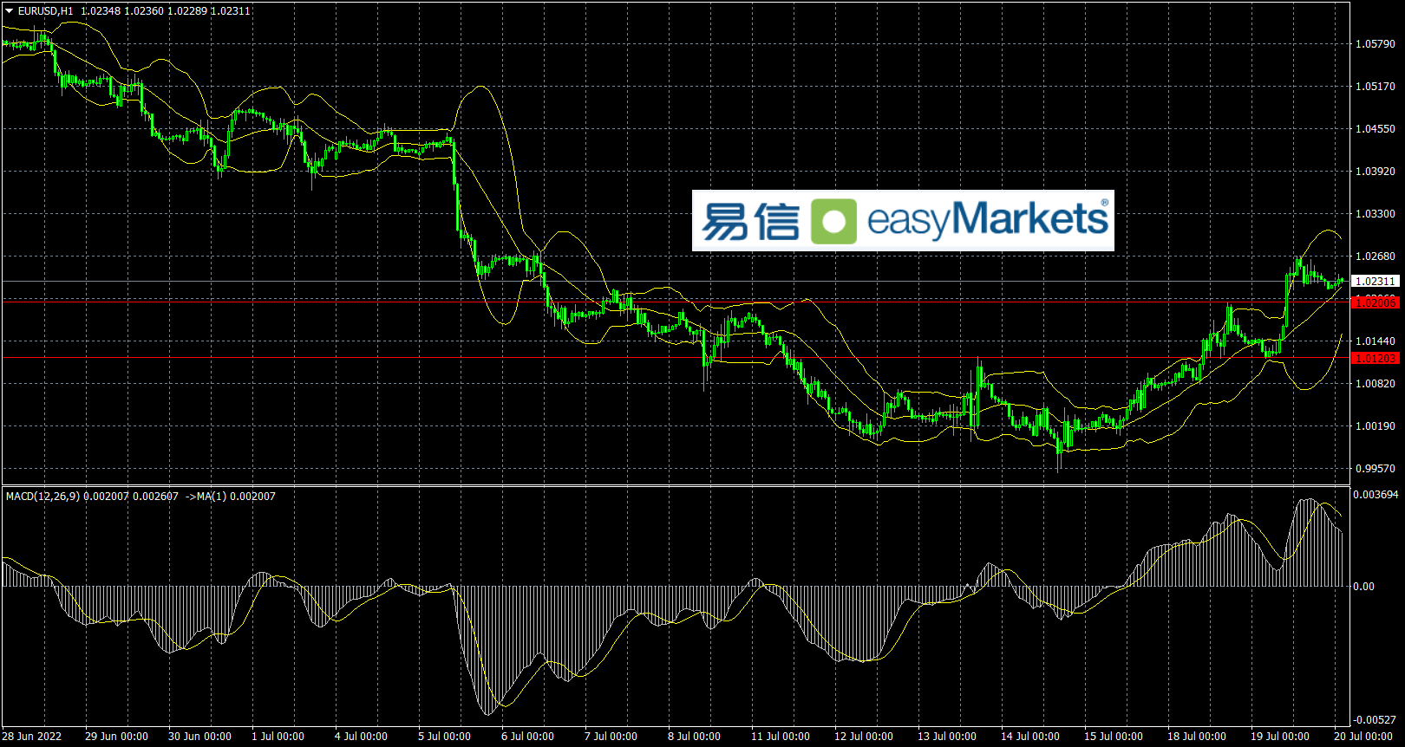Click the 4 Jul 00:00 time label
This screenshot has width=1405, height=747.
tap(361, 737)
